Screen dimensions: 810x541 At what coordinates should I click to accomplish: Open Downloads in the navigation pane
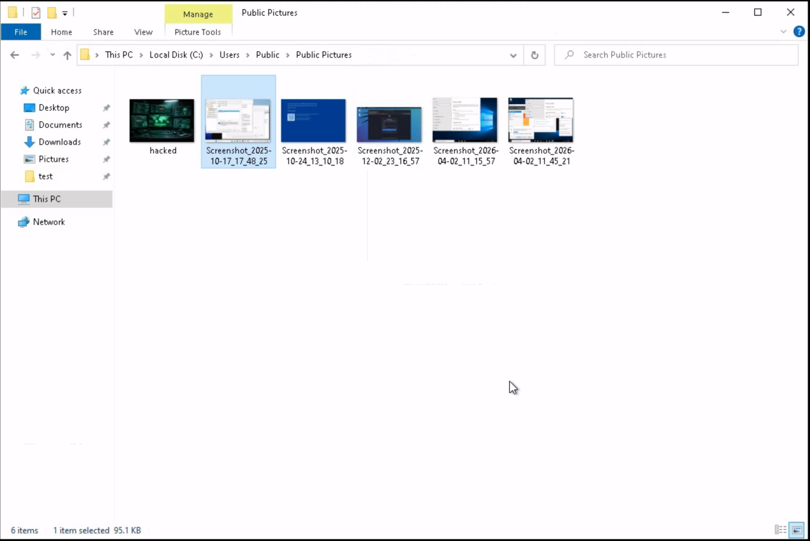pyautogui.click(x=60, y=142)
